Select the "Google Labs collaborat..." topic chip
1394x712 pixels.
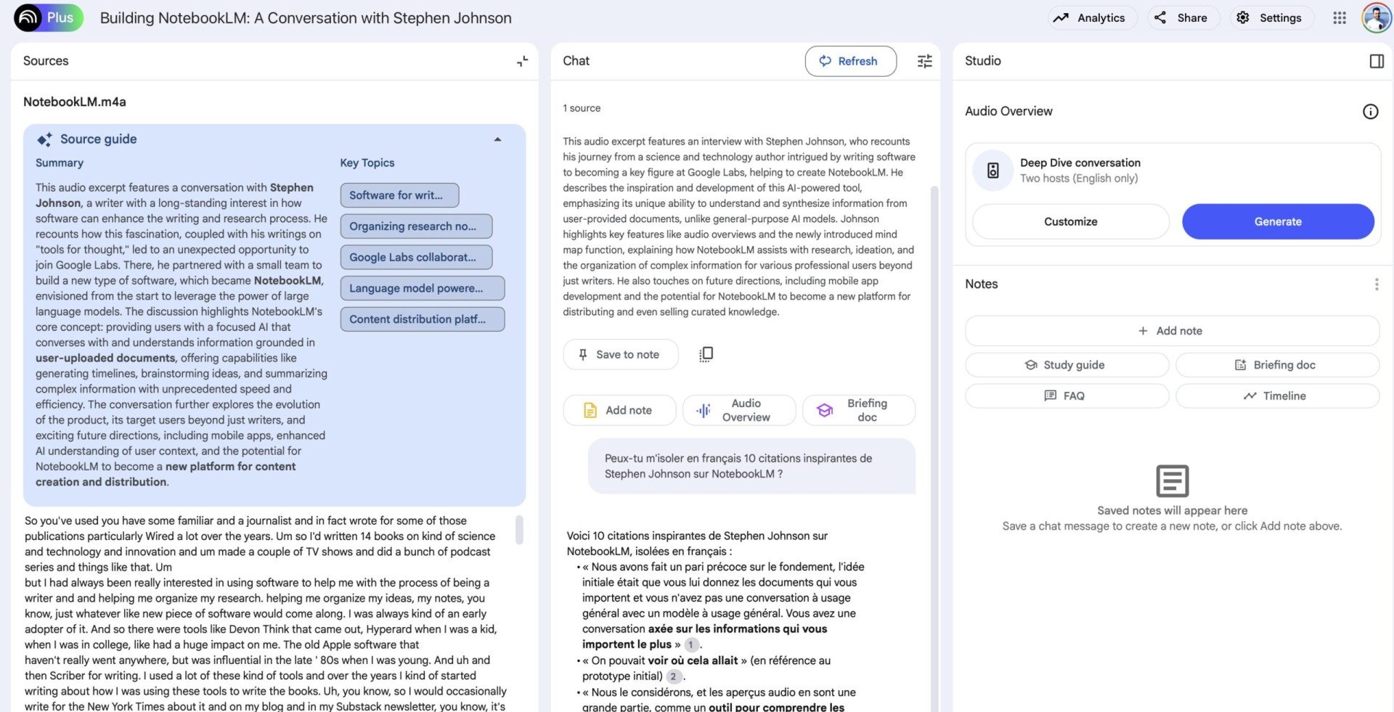pos(416,257)
